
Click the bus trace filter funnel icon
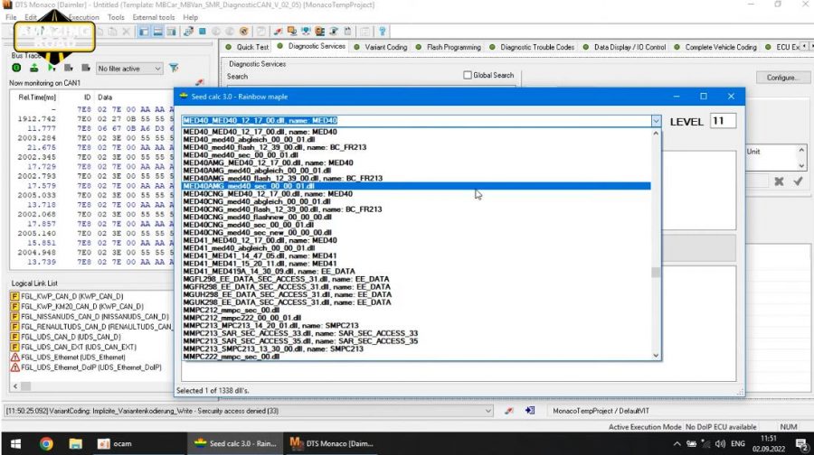click(175, 69)
